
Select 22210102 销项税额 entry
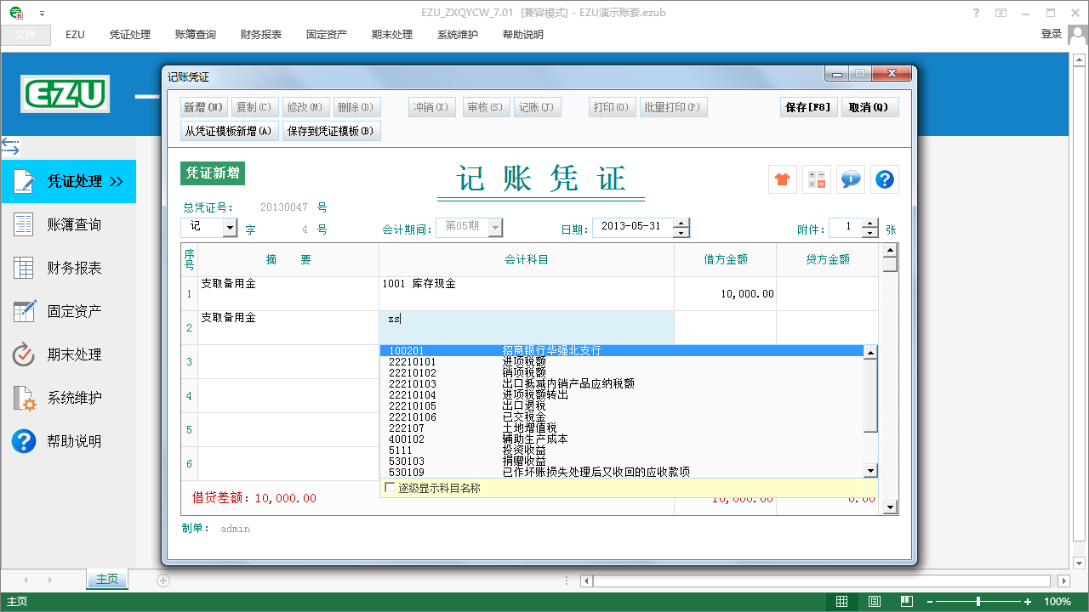tap(621, 372)
